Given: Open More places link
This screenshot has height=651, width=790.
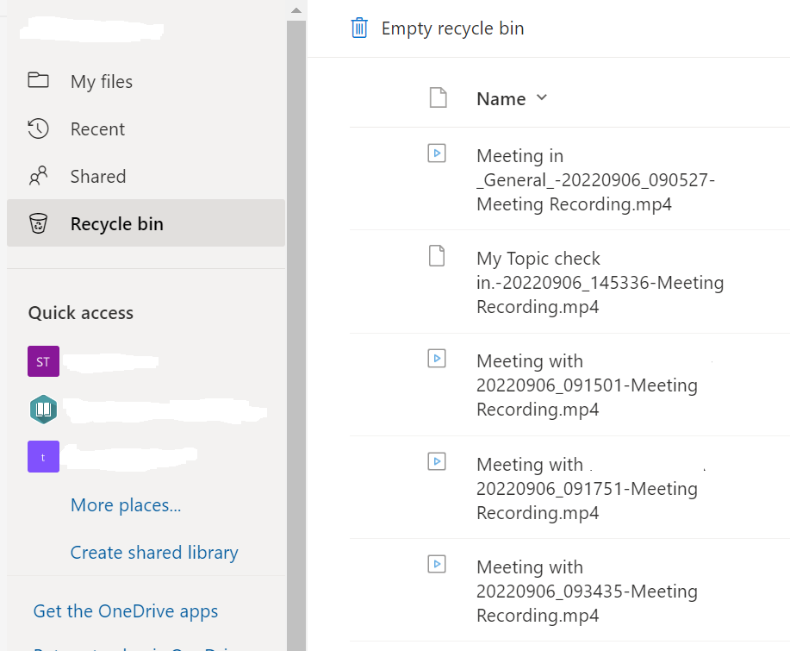Looking at the screenshot, I should point(126,505).
